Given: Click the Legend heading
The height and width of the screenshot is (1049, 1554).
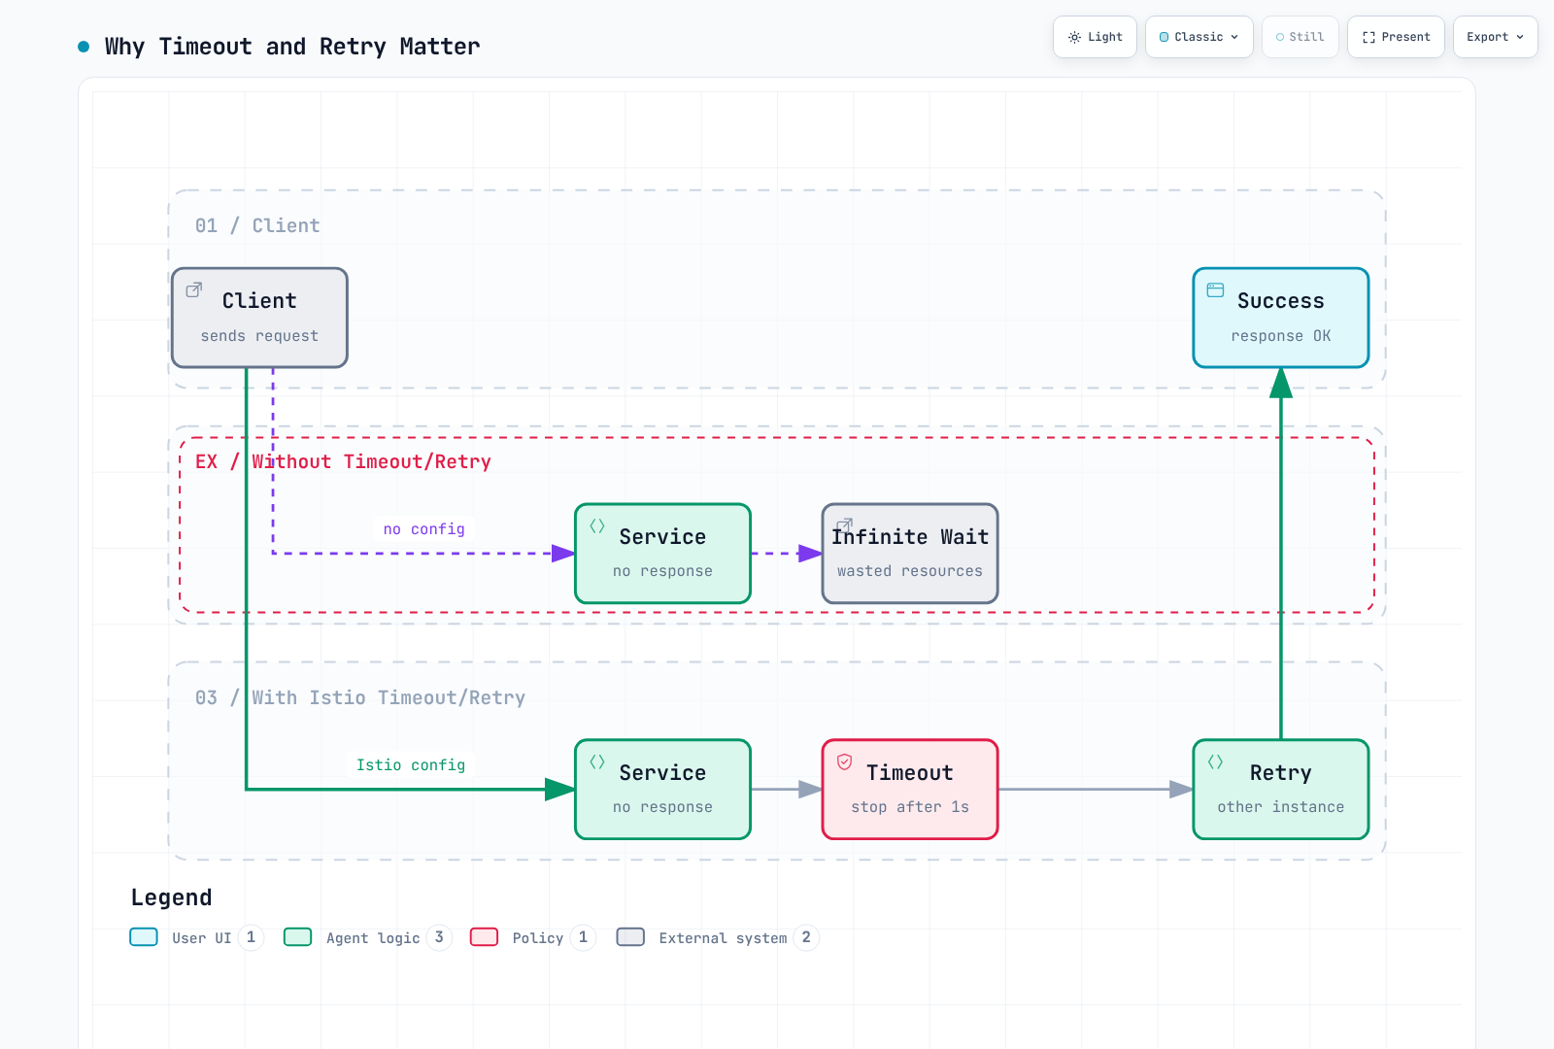Looking at the screenshot, I should point(171,897).
